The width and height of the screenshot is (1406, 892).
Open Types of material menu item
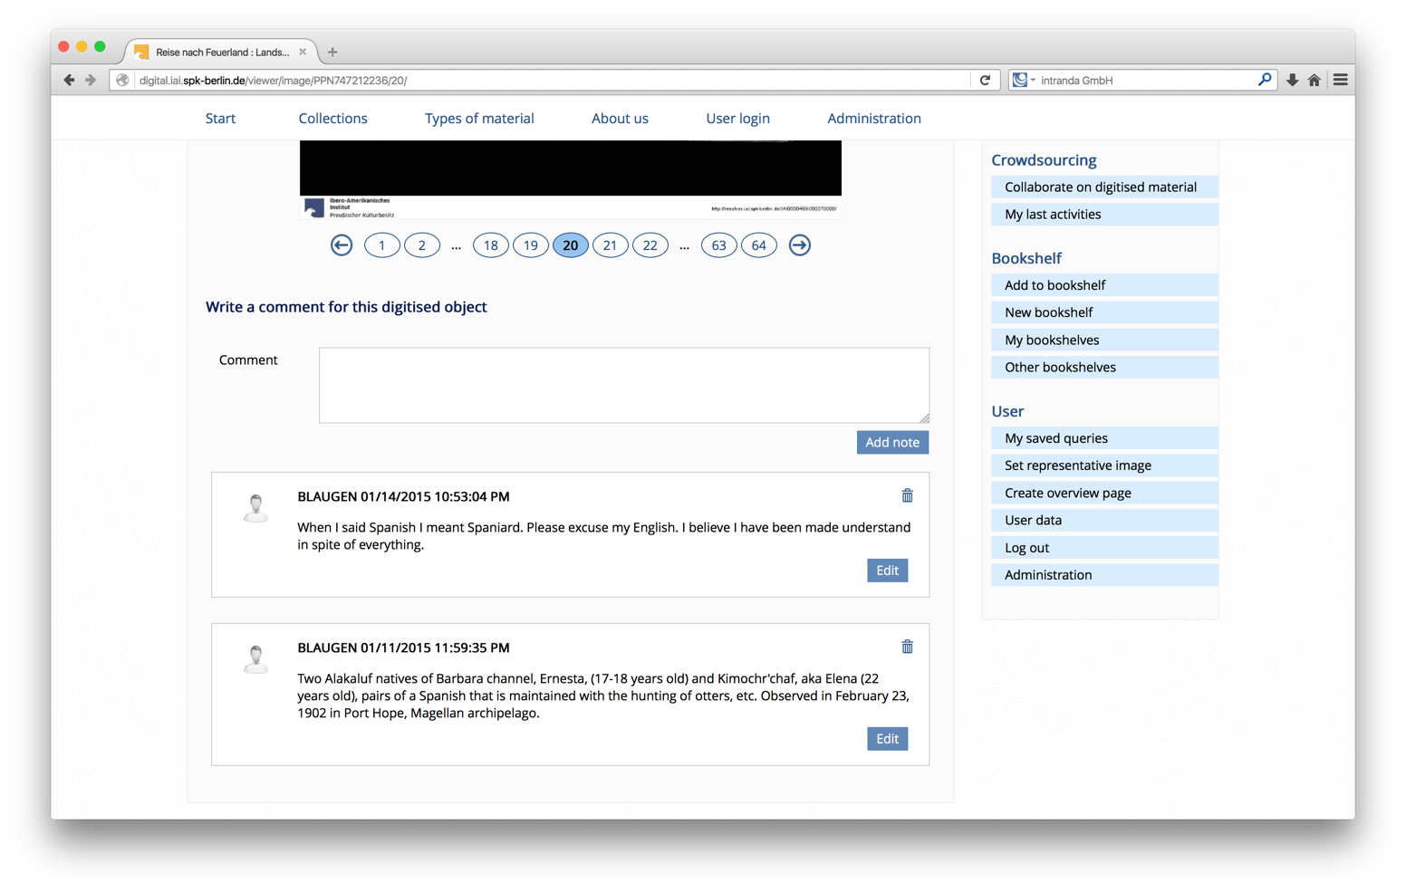[479, 119]
